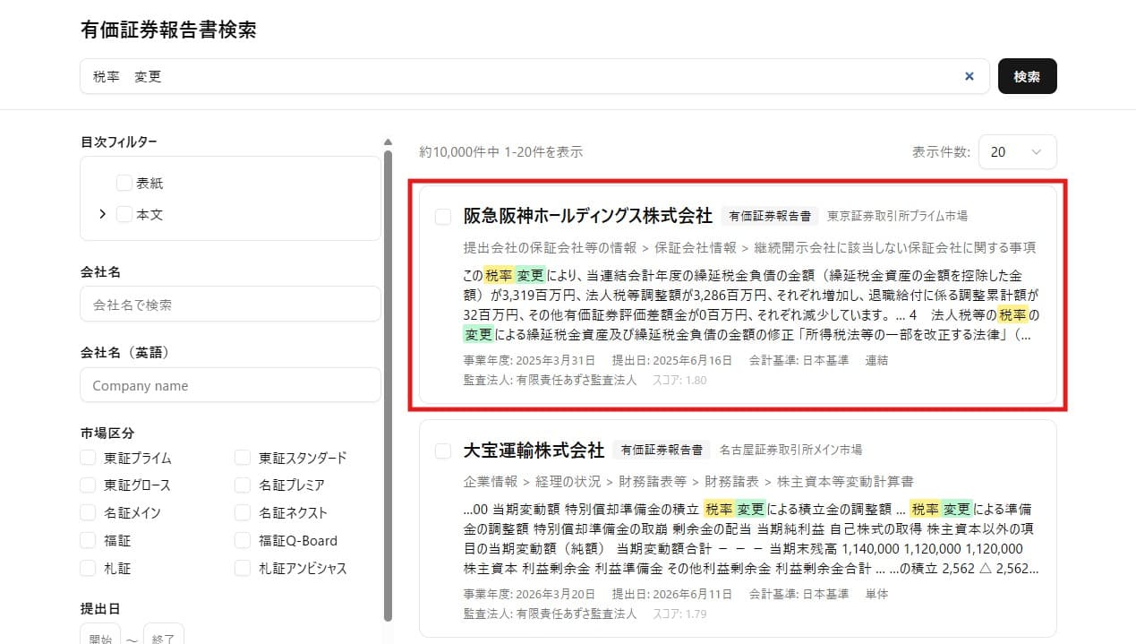Click the Company name English input field
The image size is (1136, 644).
click(230, 385)
